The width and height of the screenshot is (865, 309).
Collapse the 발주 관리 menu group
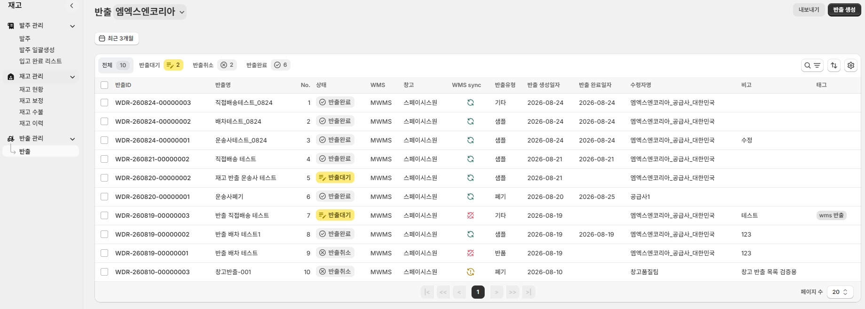click(x=72, y=26)
